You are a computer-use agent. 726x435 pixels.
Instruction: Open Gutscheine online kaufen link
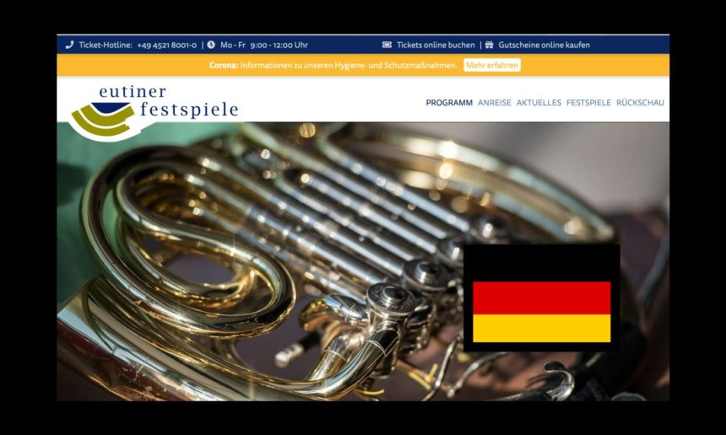click(544, 45)
